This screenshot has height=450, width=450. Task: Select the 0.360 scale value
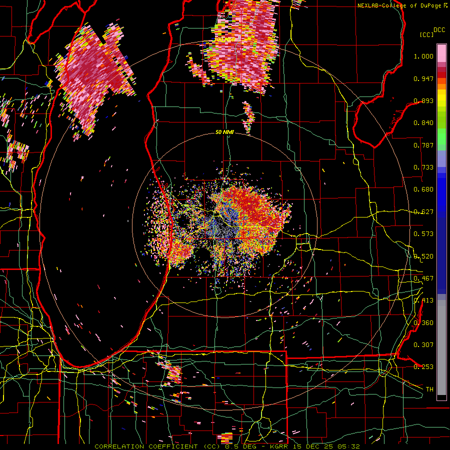coord(423,323)
